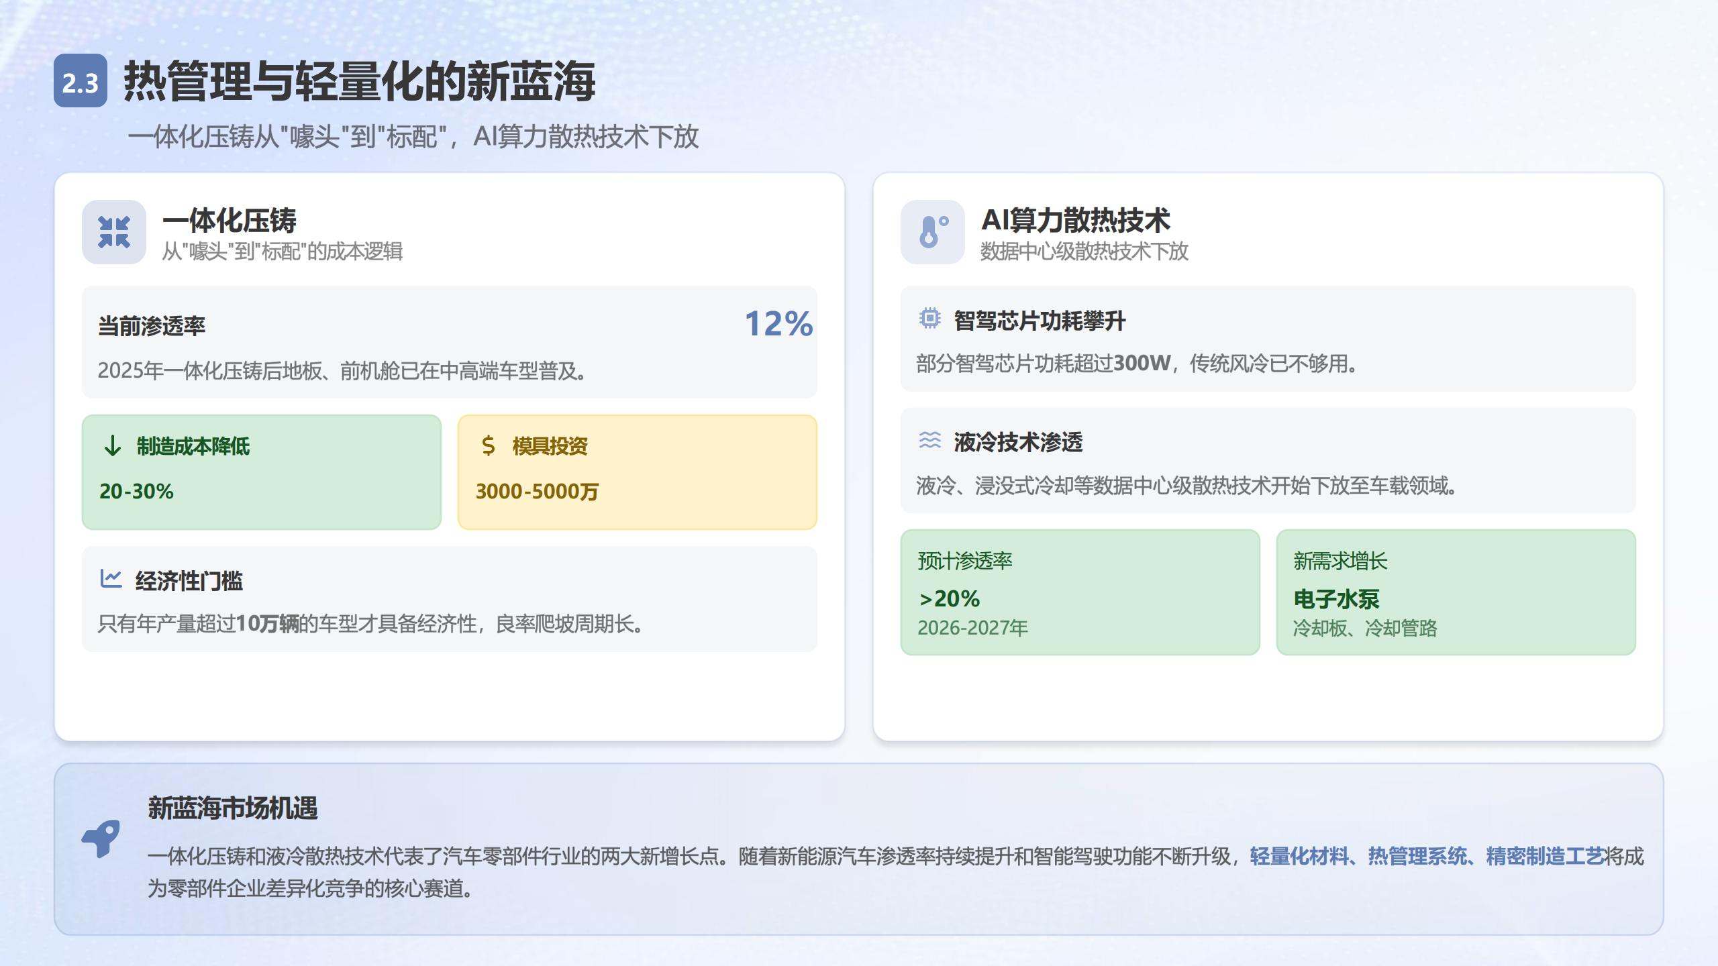Click the line chart icon beside 经济性门槛
The image size is (1718, 966).
click(x=111, y=578)
